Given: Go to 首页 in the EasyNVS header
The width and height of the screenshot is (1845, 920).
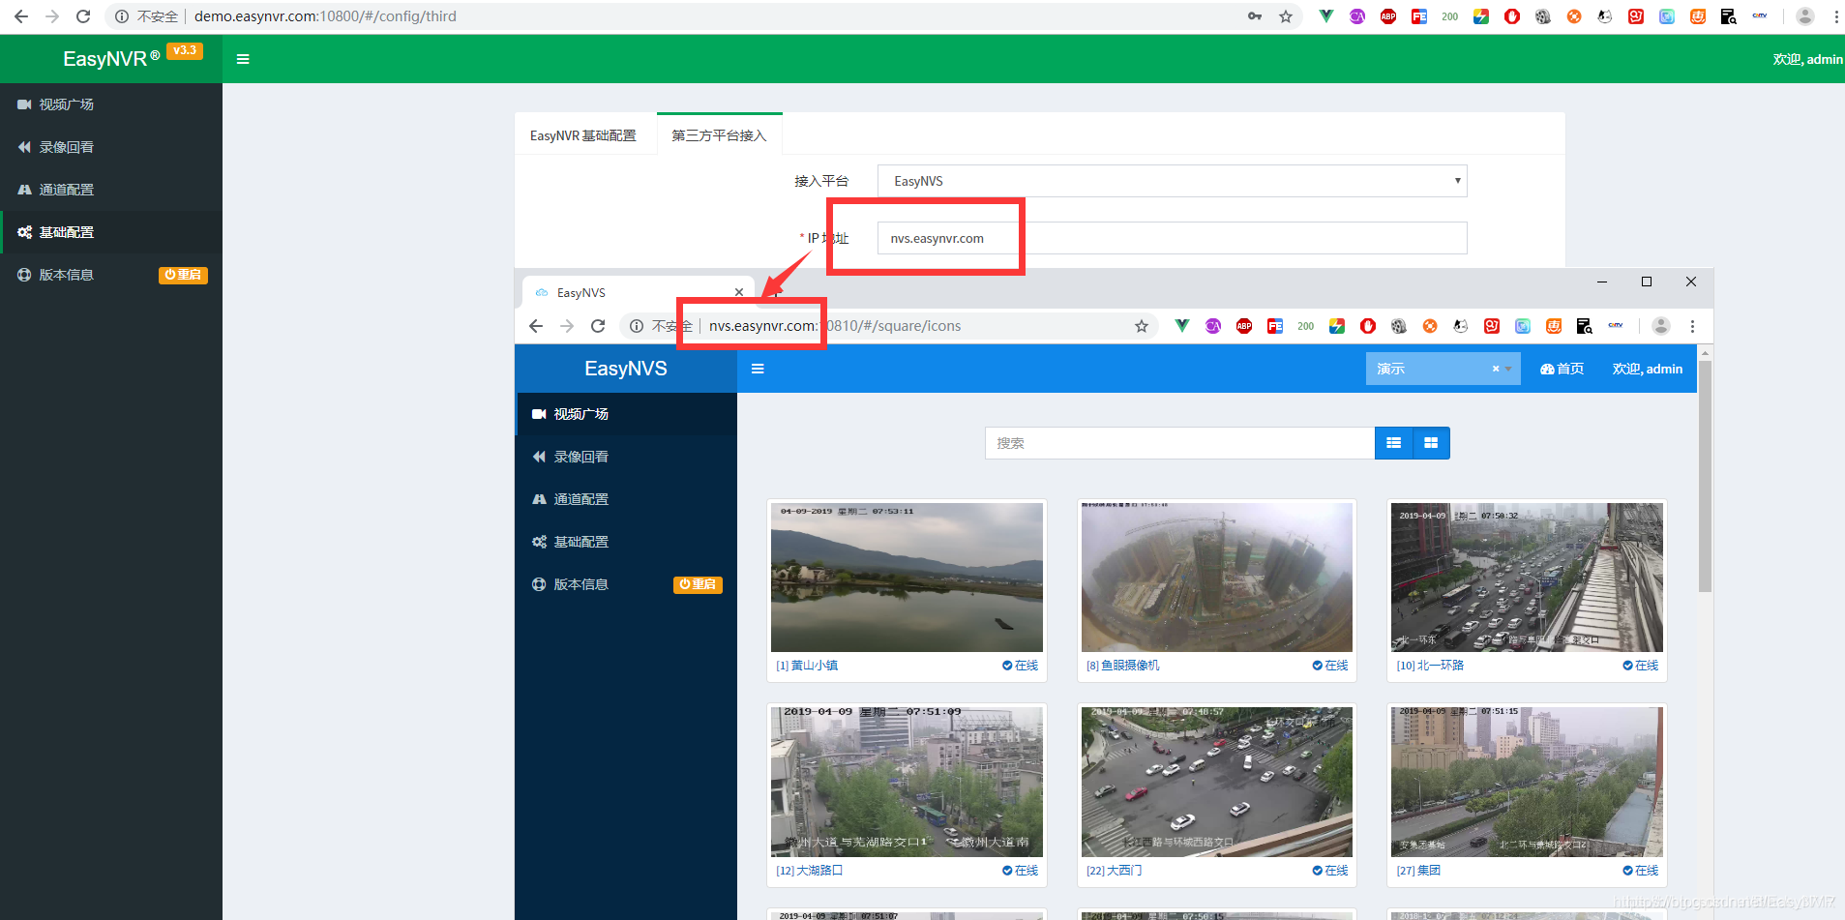Looking at the screenshot, I should pyautogui.click(x=1562, y=369).
